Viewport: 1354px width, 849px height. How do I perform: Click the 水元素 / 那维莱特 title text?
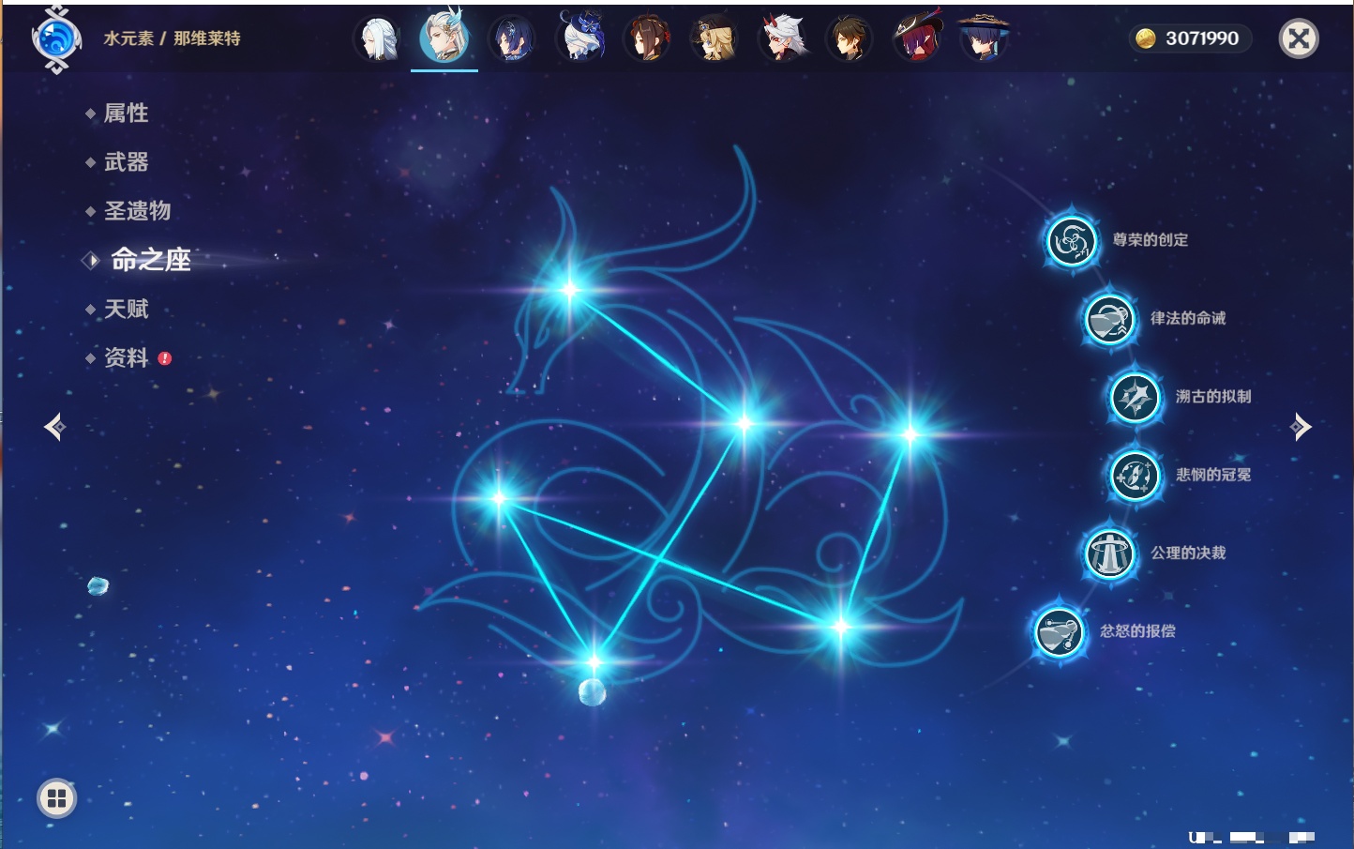pyautogui.click(x=172, y=38)
